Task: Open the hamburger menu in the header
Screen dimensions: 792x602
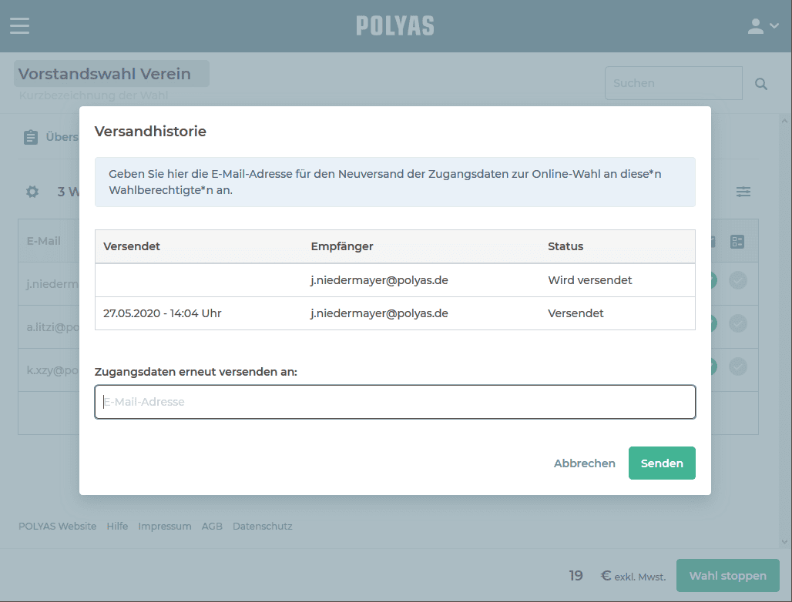Action: (20, 25)
